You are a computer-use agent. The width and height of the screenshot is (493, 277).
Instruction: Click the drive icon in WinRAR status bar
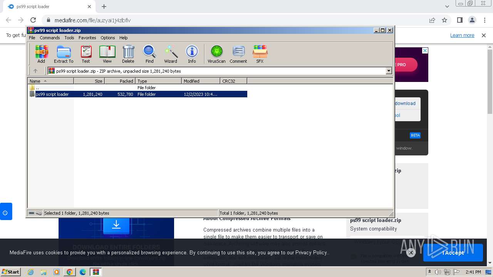32,213
